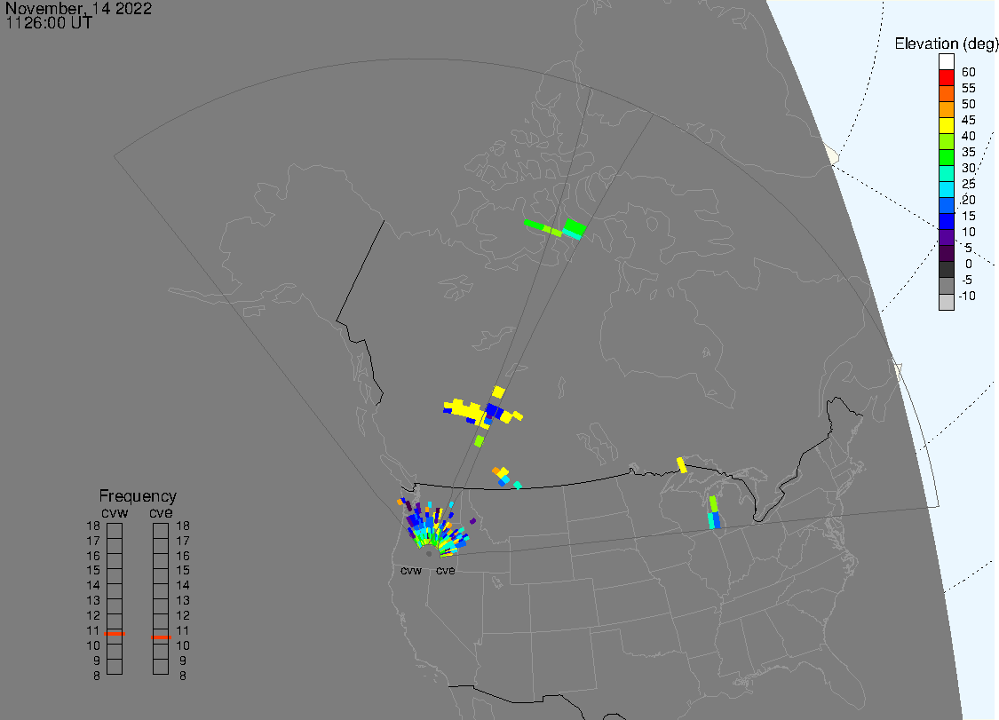
Task: Click the 'Frequency' legend title
Action: 138,495
